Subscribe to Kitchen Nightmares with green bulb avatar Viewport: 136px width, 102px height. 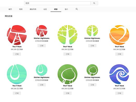point(92,85)
